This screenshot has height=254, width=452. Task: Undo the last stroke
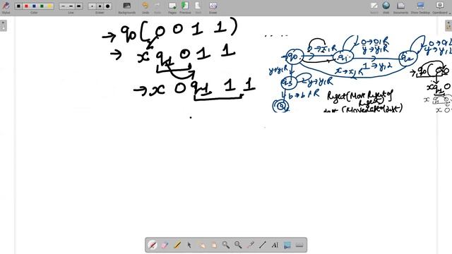tap(145, 7)
